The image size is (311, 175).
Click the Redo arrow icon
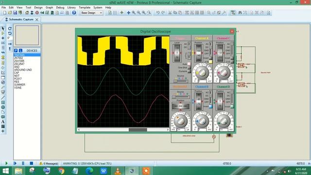[163, 13]
